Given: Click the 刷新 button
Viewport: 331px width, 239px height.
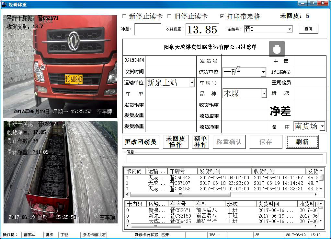Looking at the screenshot, I should click(x=302, y=142).
